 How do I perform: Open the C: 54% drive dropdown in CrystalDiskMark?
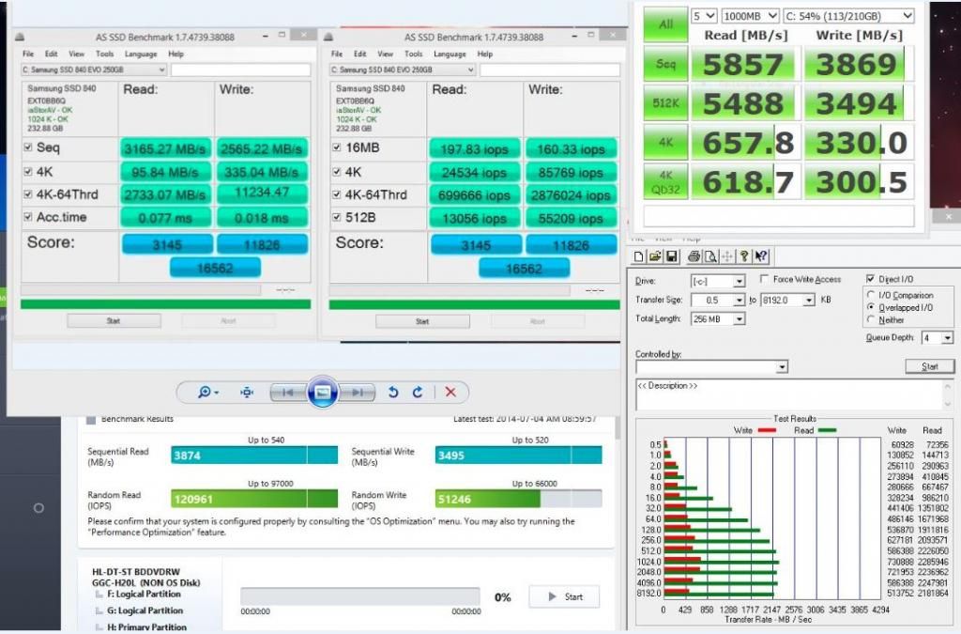pos(848,16)
